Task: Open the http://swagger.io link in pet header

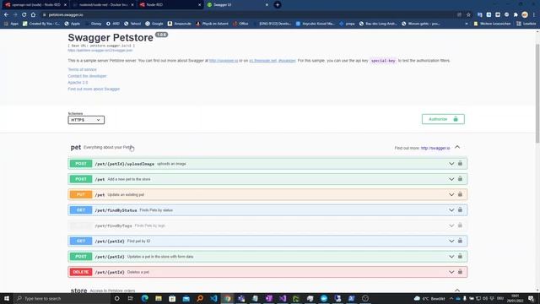Action: point(435,149)
